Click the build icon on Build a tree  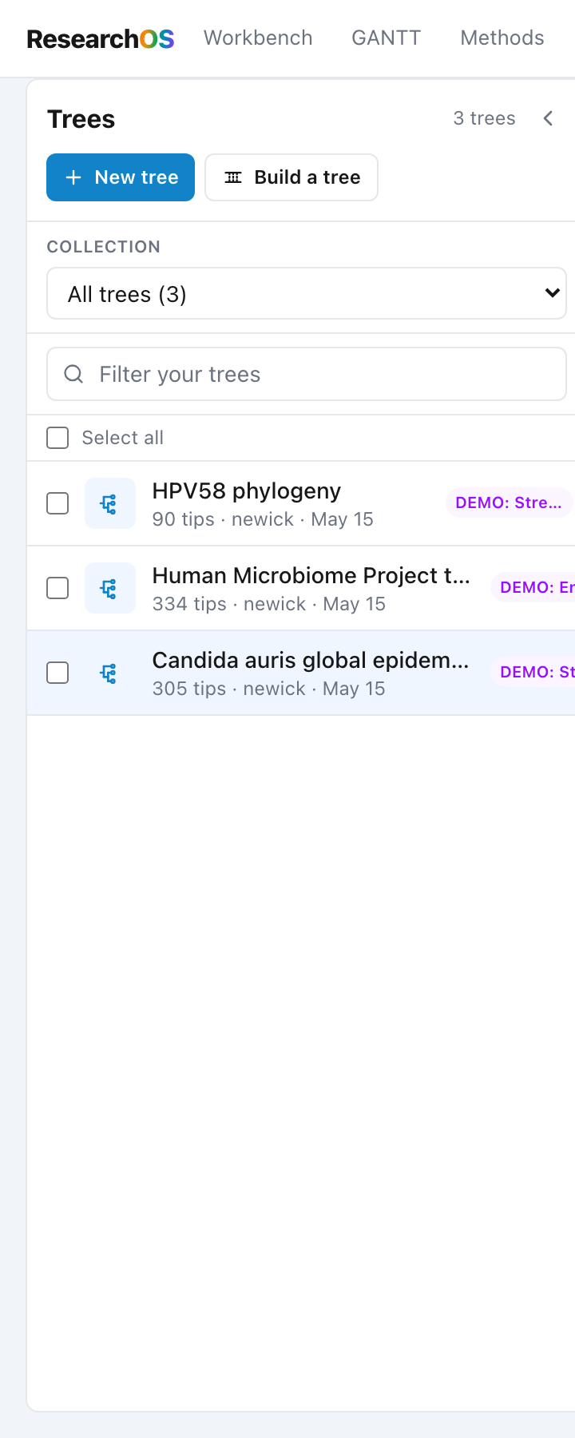pos(233,177)
